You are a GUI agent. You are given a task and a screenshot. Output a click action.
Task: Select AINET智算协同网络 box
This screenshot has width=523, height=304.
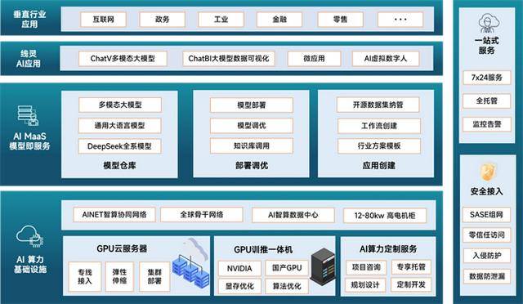click(x=114, y=215)
